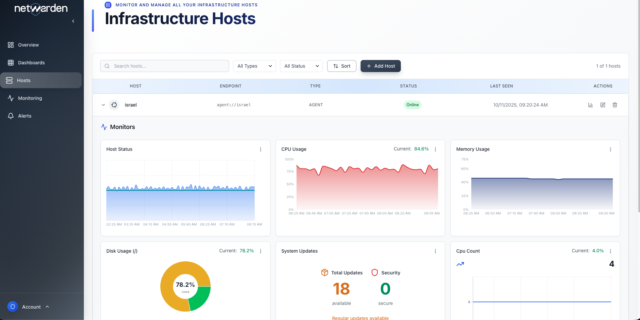Click the agent://israel endpoint text

tap(234, 105)
